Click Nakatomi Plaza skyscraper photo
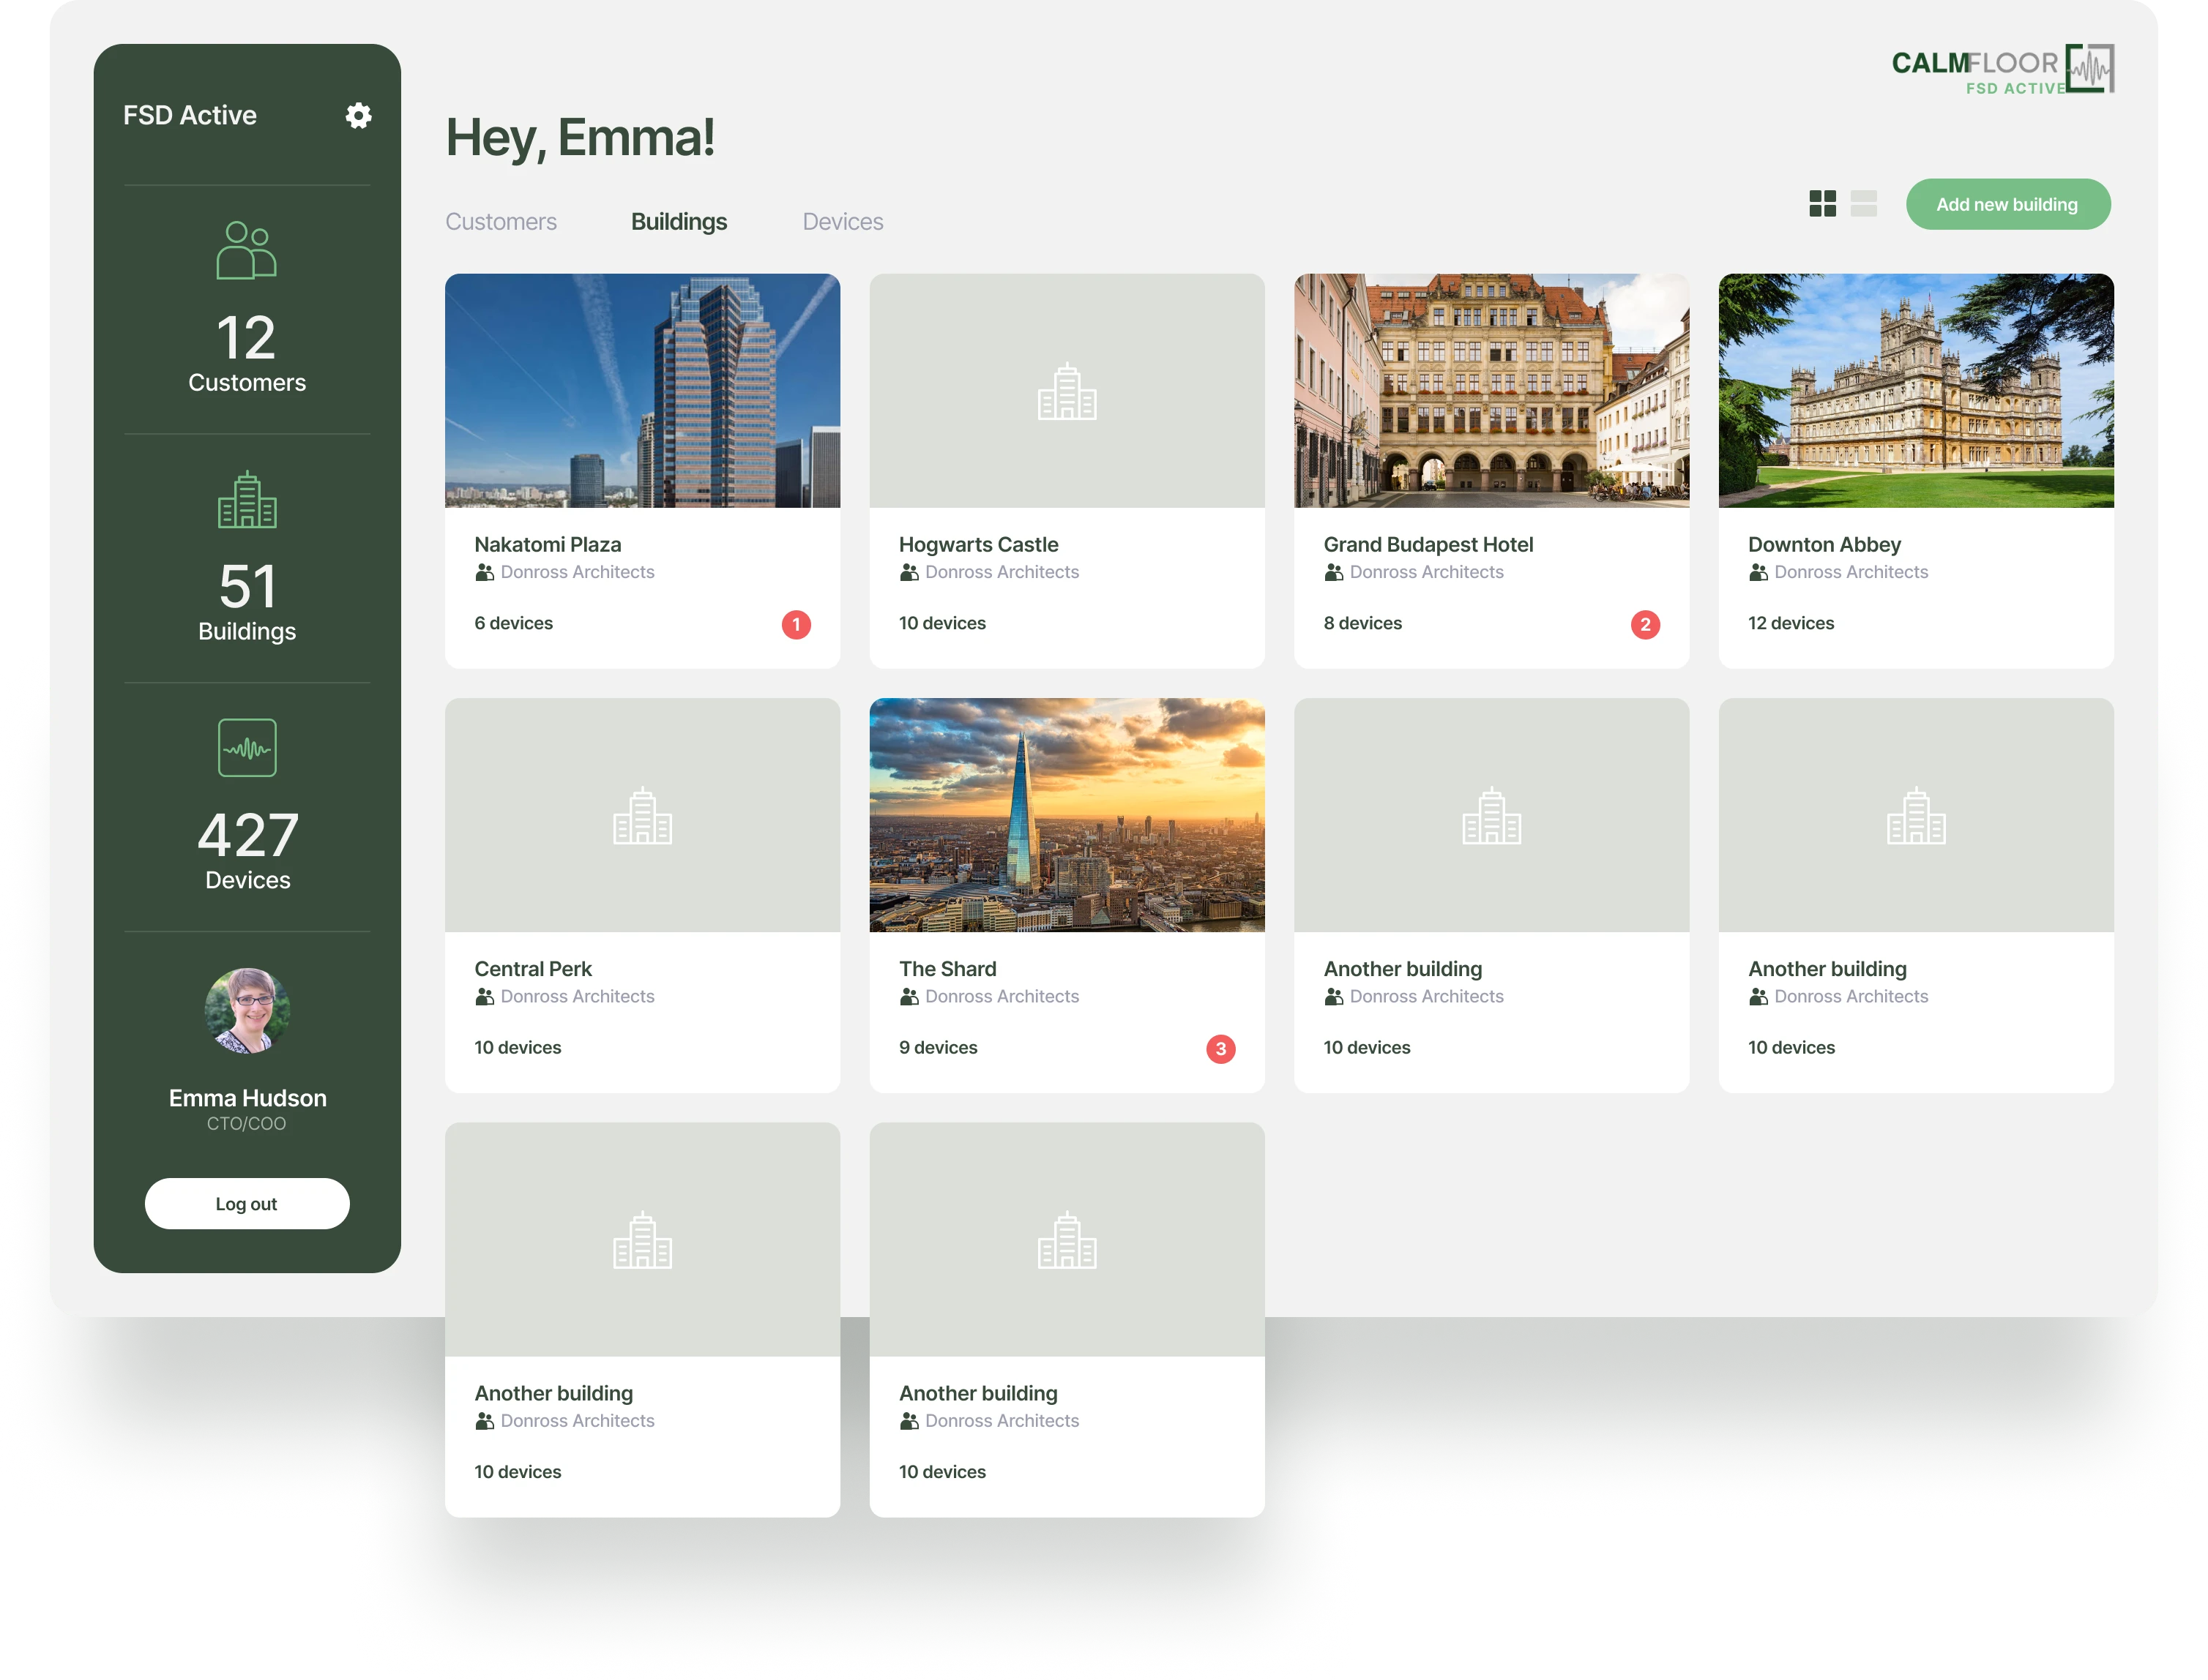The image size is (2208, 1680). [x=642, y=391]
